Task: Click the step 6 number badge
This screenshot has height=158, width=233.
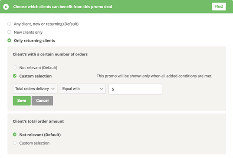Action: click(x=6, y=7)
